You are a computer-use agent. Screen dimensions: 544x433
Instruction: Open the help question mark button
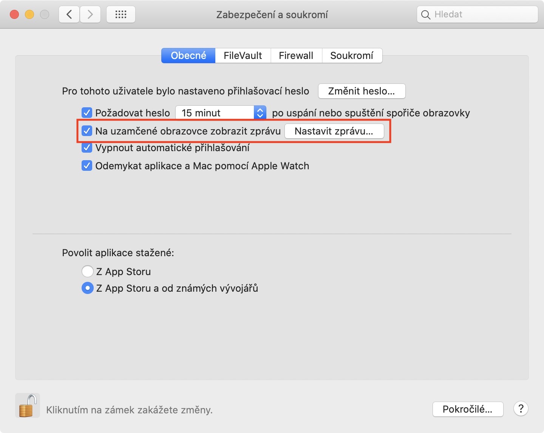click(521, 408)
